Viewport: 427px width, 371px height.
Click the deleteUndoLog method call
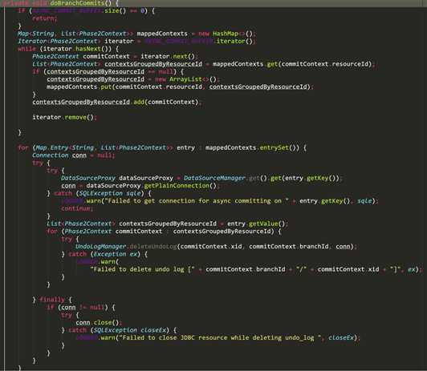point(153,247)
